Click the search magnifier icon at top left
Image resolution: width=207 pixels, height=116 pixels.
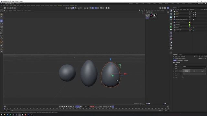(x=1, y=11)
